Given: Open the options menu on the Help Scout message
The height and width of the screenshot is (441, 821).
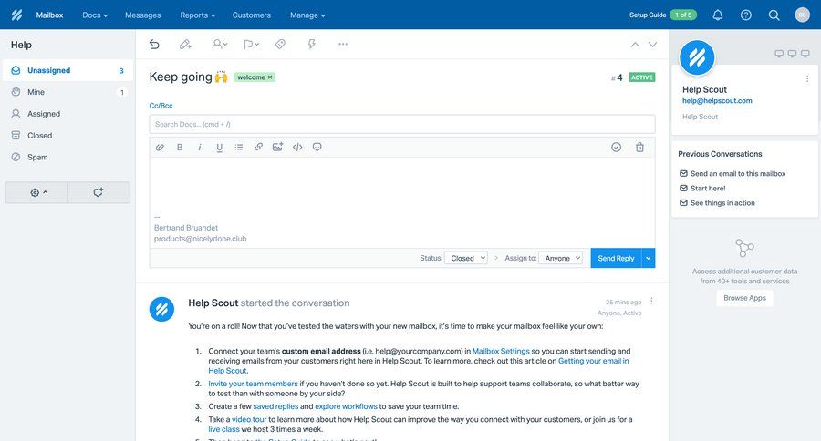Looking at the screenshot, I should (651, 301).
